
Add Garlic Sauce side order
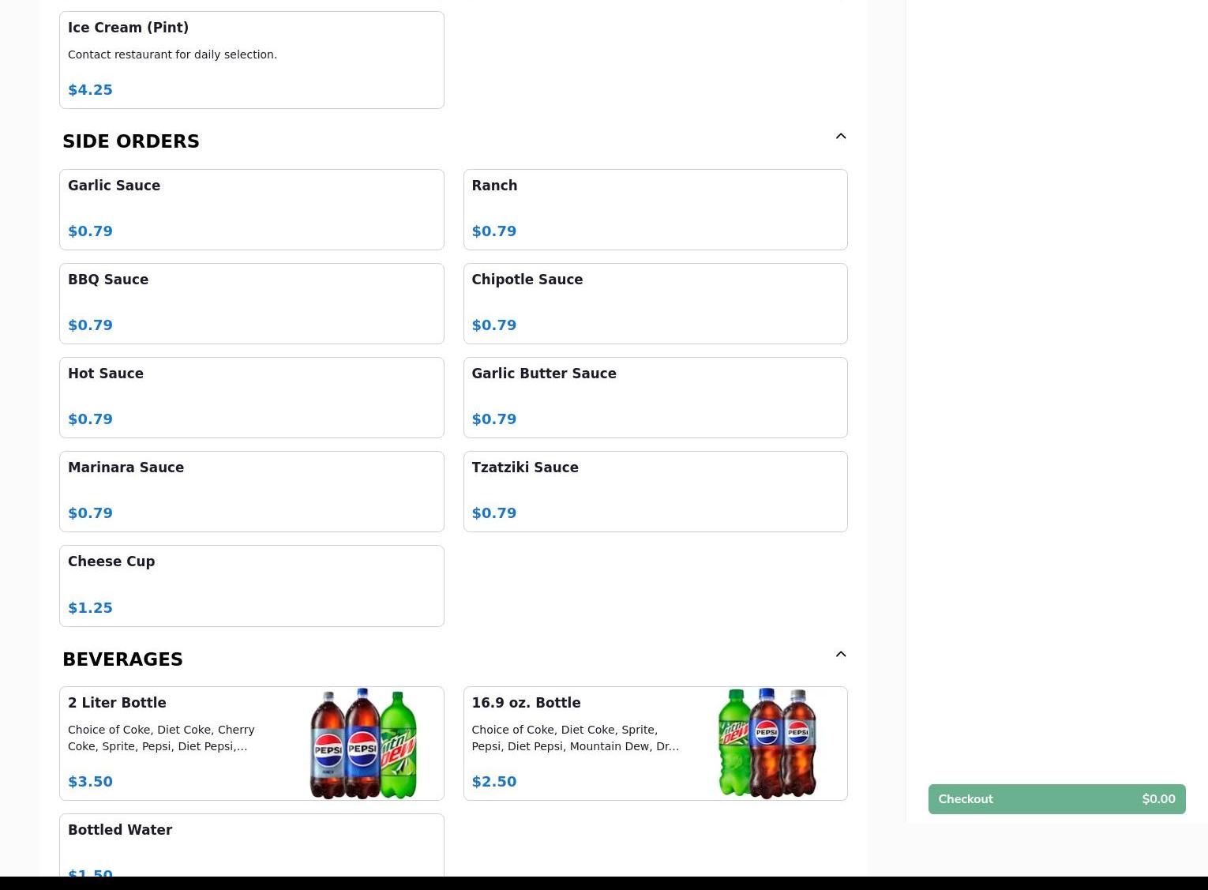252,209
